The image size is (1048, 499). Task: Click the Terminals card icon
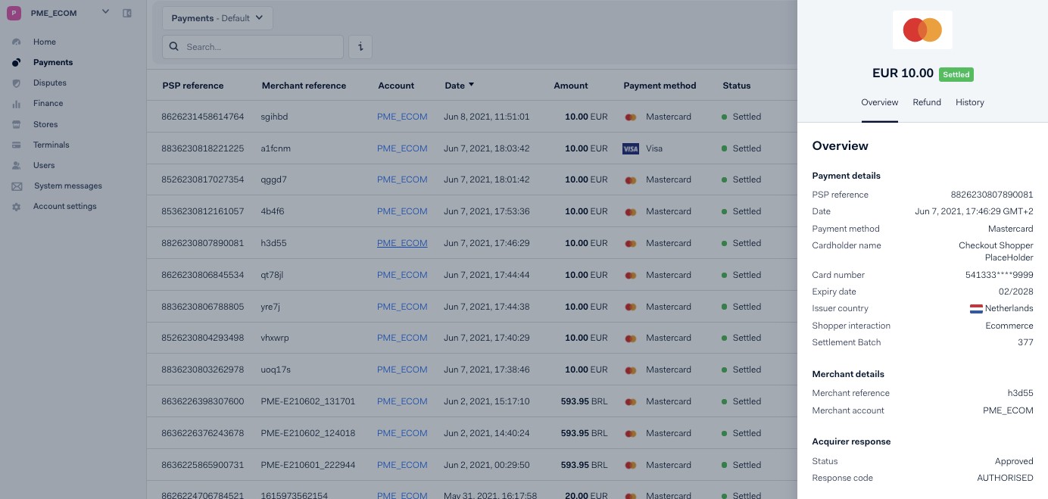(x=17, y=145)
